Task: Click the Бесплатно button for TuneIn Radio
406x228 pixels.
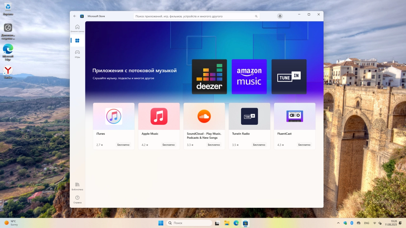Action: click(259, 145)
